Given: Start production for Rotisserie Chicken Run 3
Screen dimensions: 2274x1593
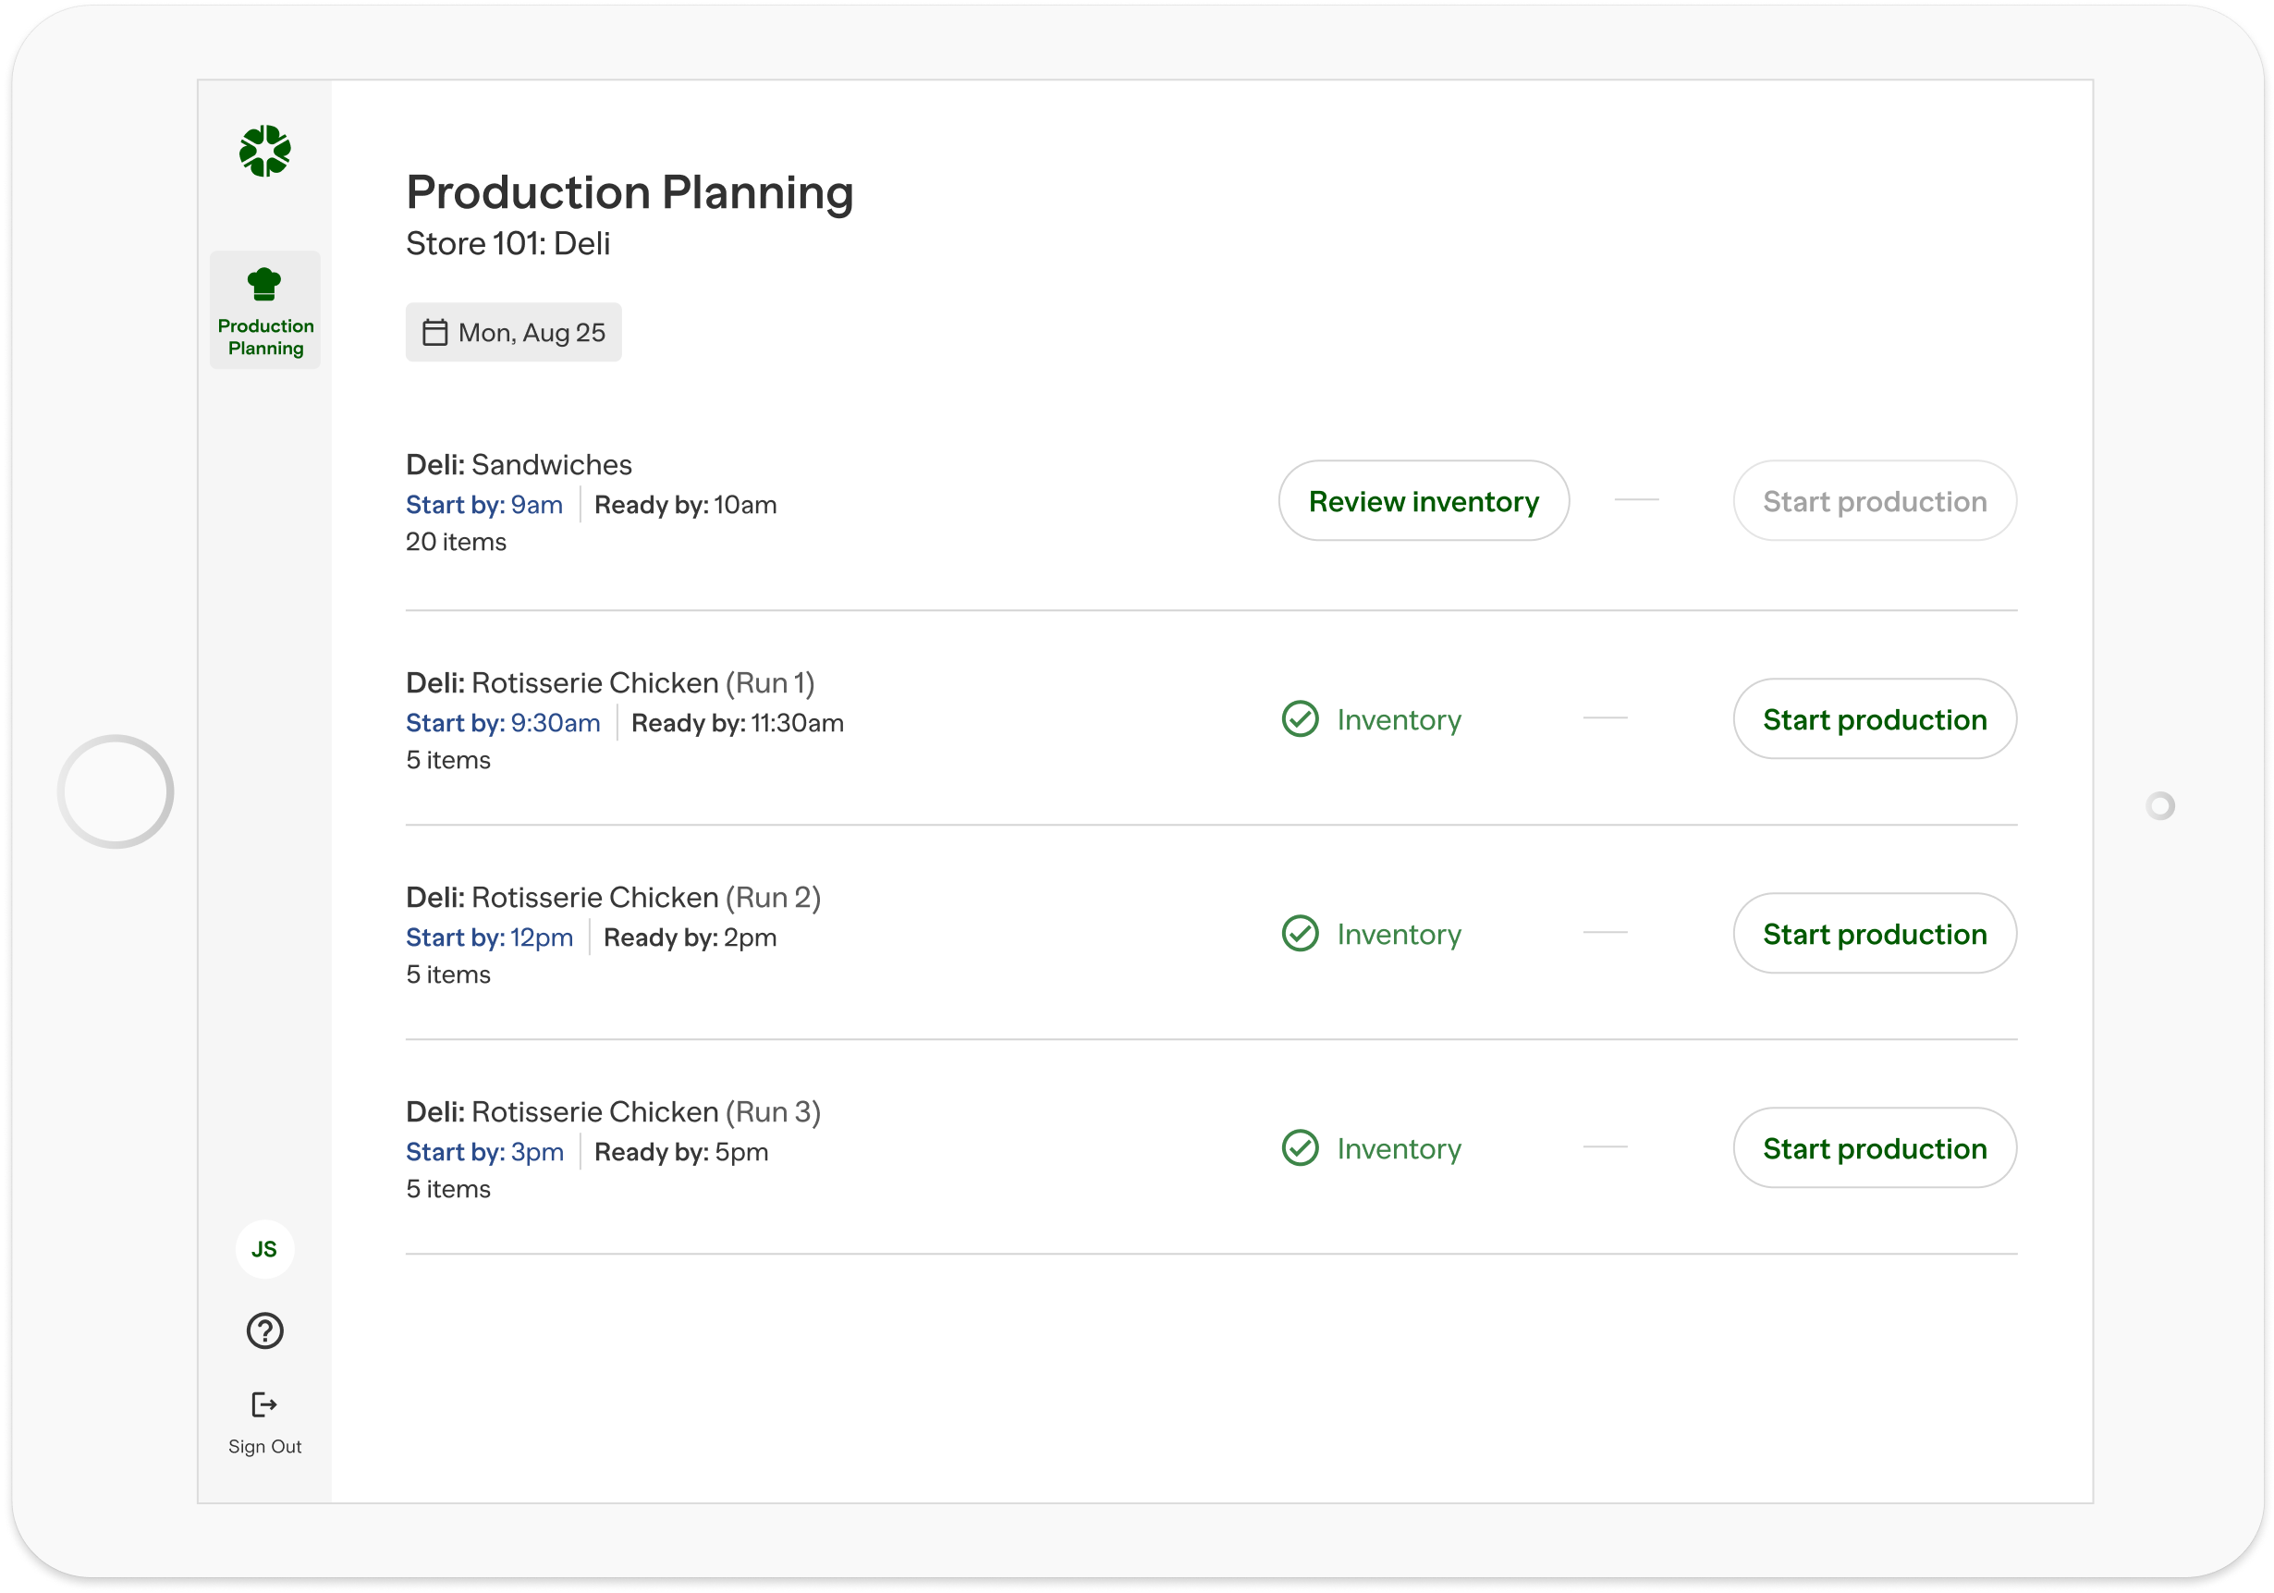Looking at the screenshot, I should (x=1874, y=1148).
